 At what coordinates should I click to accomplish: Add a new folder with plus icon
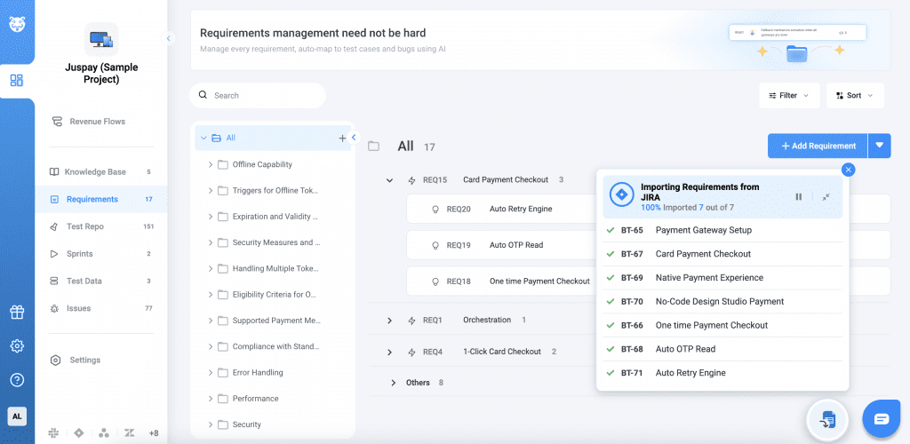pyautogui.click(x=342, y=139)
